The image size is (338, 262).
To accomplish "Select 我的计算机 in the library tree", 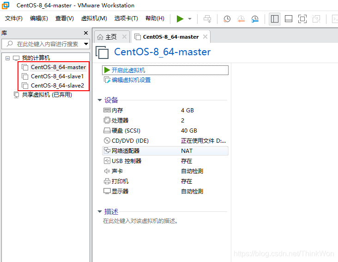I will pyautogui.click(x=36, y=58).
